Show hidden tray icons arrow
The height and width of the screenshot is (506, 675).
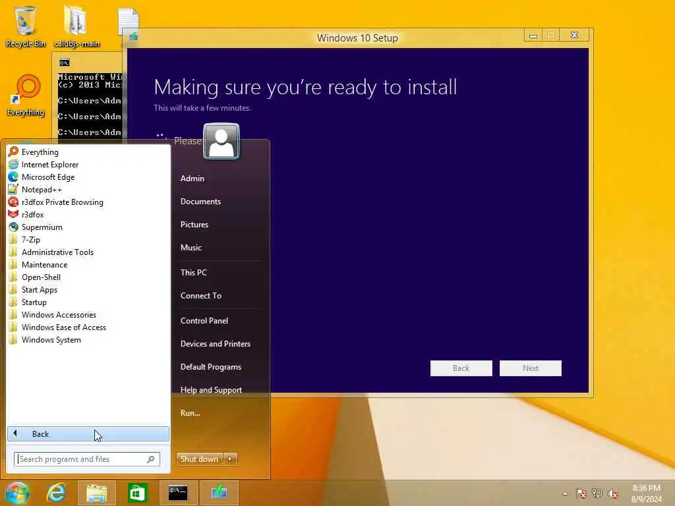point(565,493)
